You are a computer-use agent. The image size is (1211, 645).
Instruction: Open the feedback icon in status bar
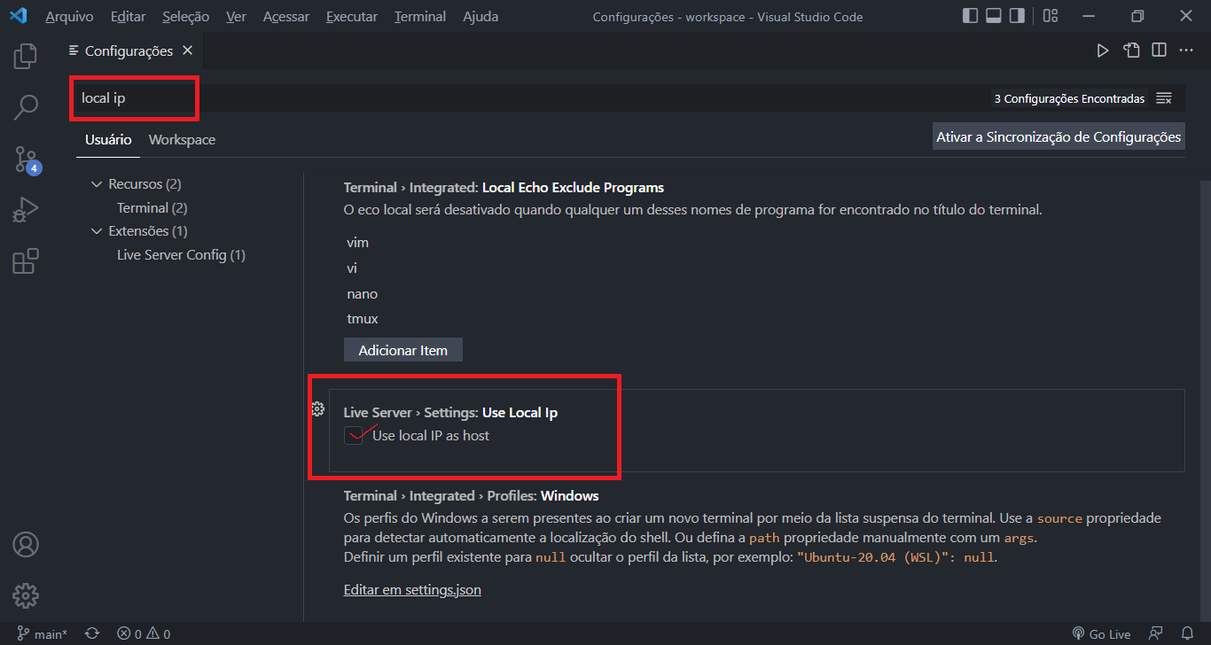coord(1155,633)
